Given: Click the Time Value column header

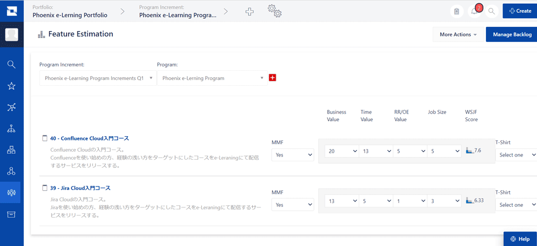Looking at the screenshot, I should (366, 116).
